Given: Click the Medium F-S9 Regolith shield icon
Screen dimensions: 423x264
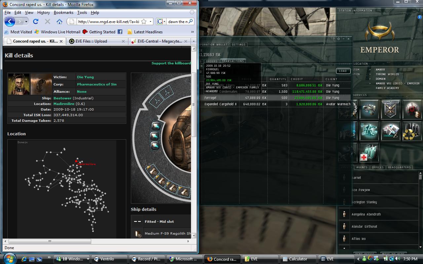Looking at the screenshot, I should point(138,234).
